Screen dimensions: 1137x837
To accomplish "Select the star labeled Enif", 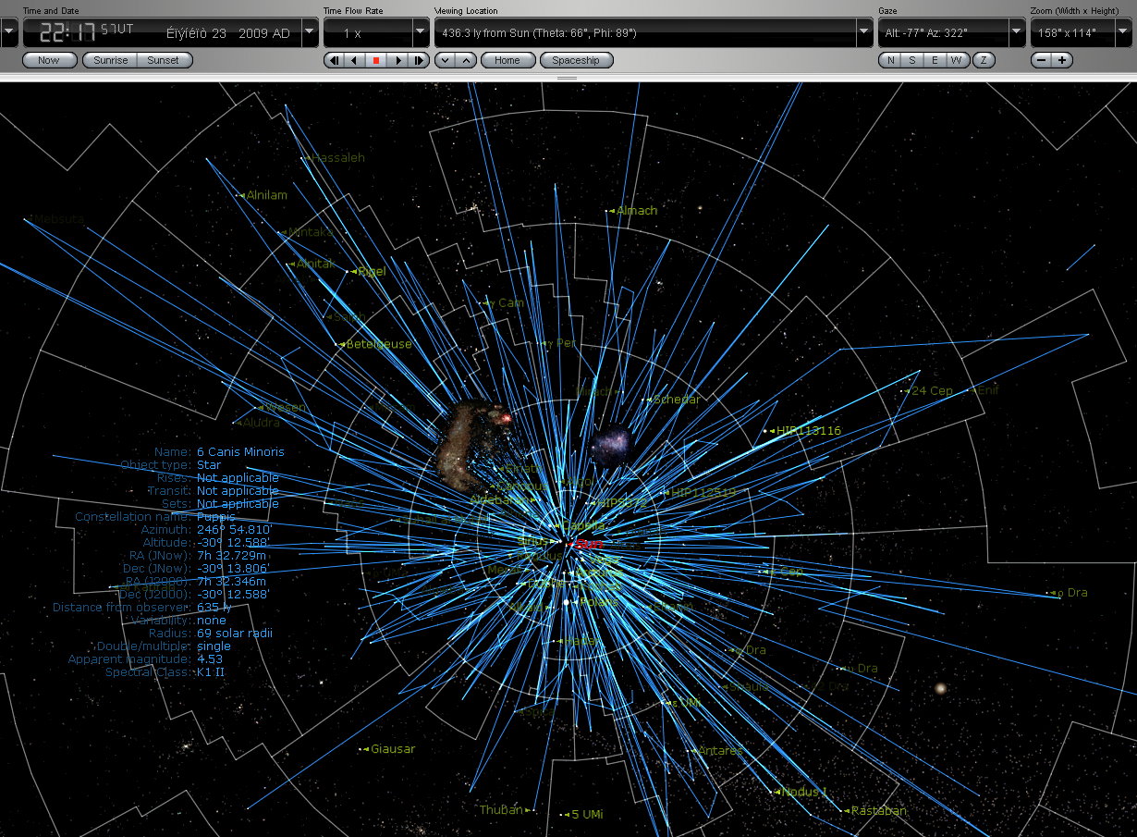I will [x=988, y=390].
